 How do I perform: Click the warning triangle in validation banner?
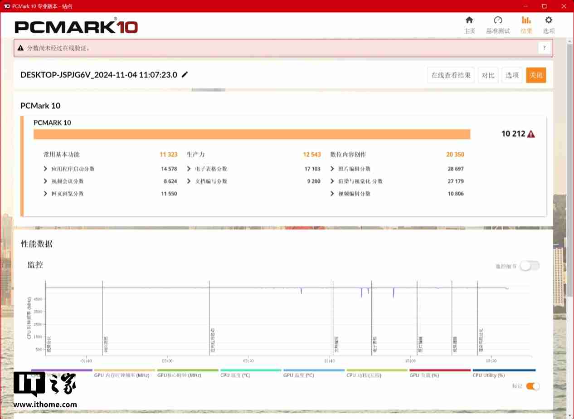20,48
